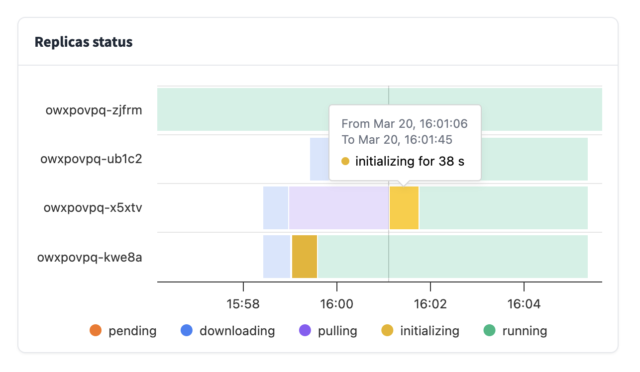Click the blue downloading legend dot
The image size is (640, 372).
click(x=186, y=330)
